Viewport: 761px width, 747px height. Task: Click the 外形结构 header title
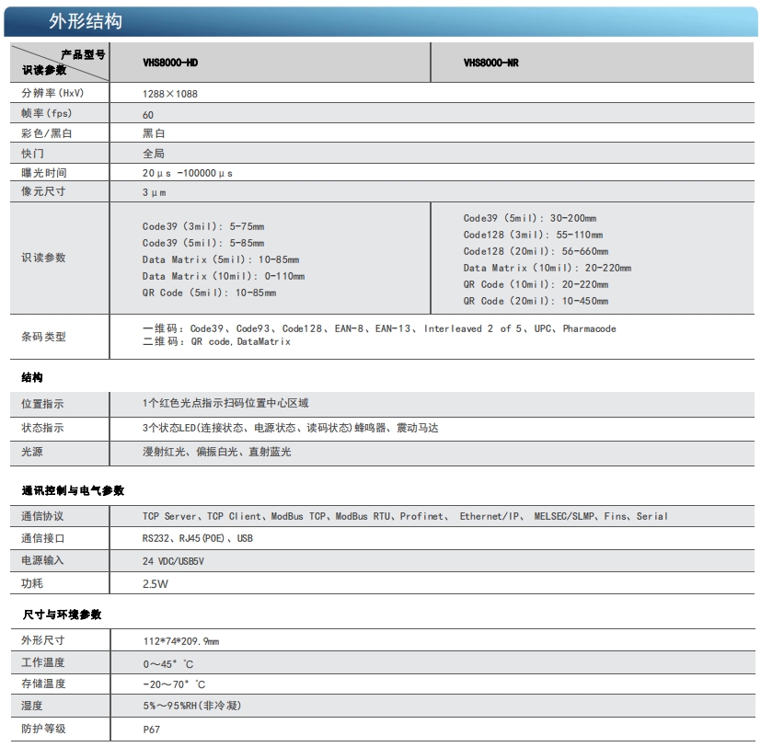click(86, 21)
